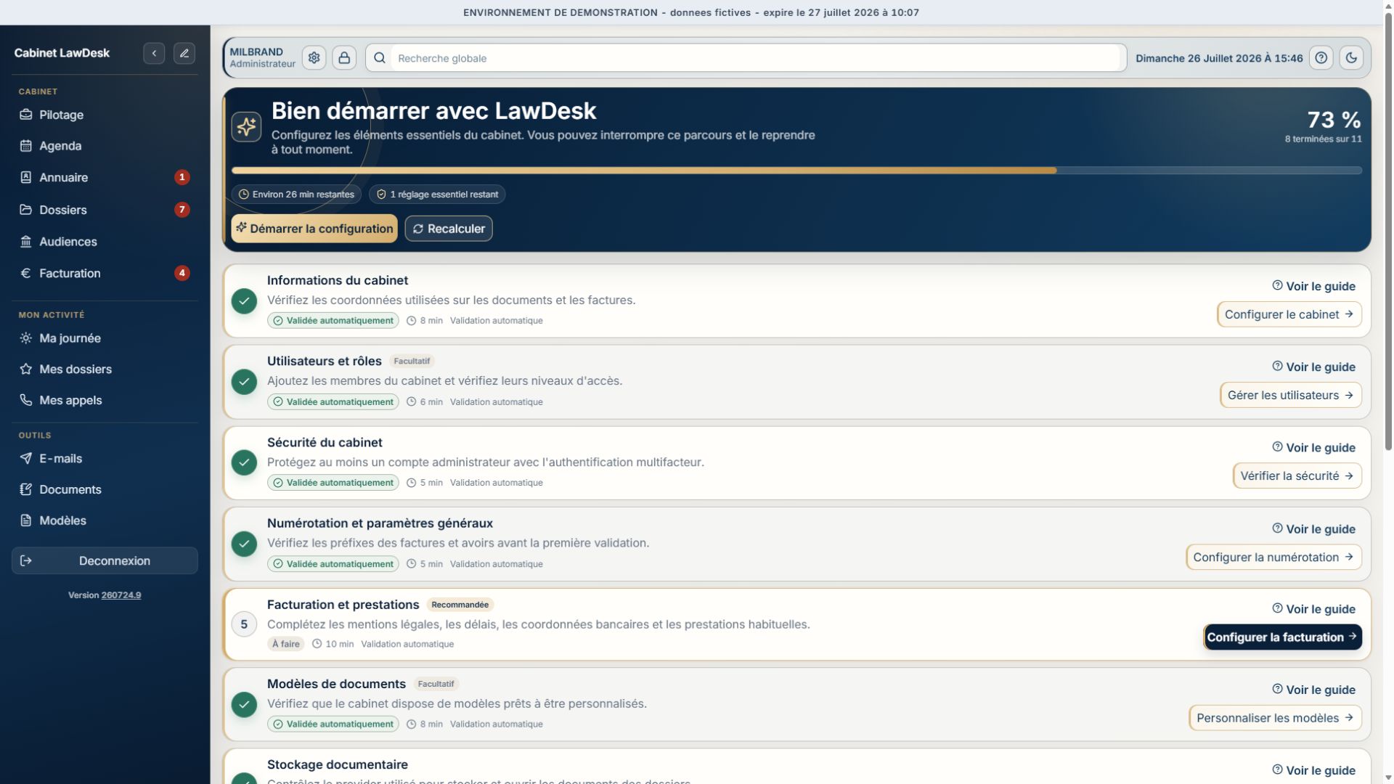Viewport: 1394px width, 784px height.
Task: Click the 73 % completion value
Action: (1334, 120)
